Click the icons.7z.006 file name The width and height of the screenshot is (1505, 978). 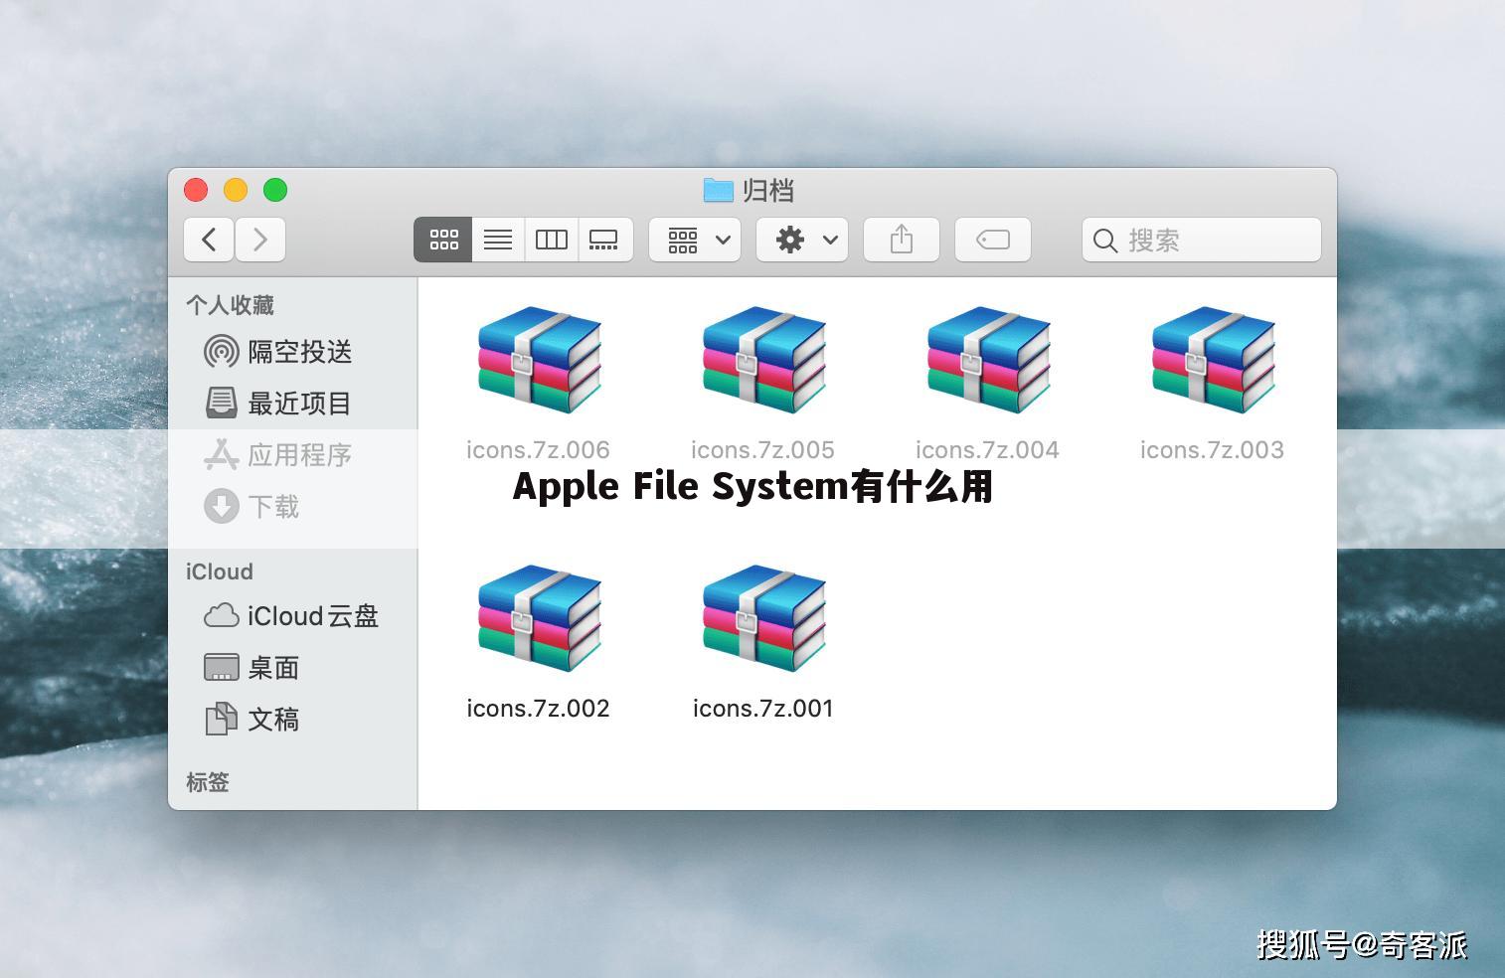pyautogui.click(x=538, y=450)
